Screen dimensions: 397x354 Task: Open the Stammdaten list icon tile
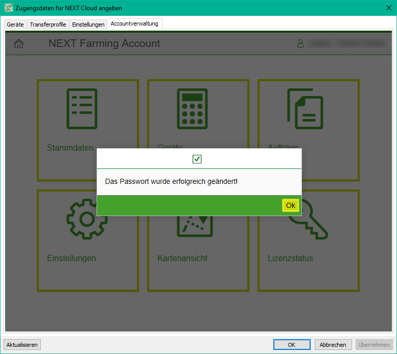82,109
